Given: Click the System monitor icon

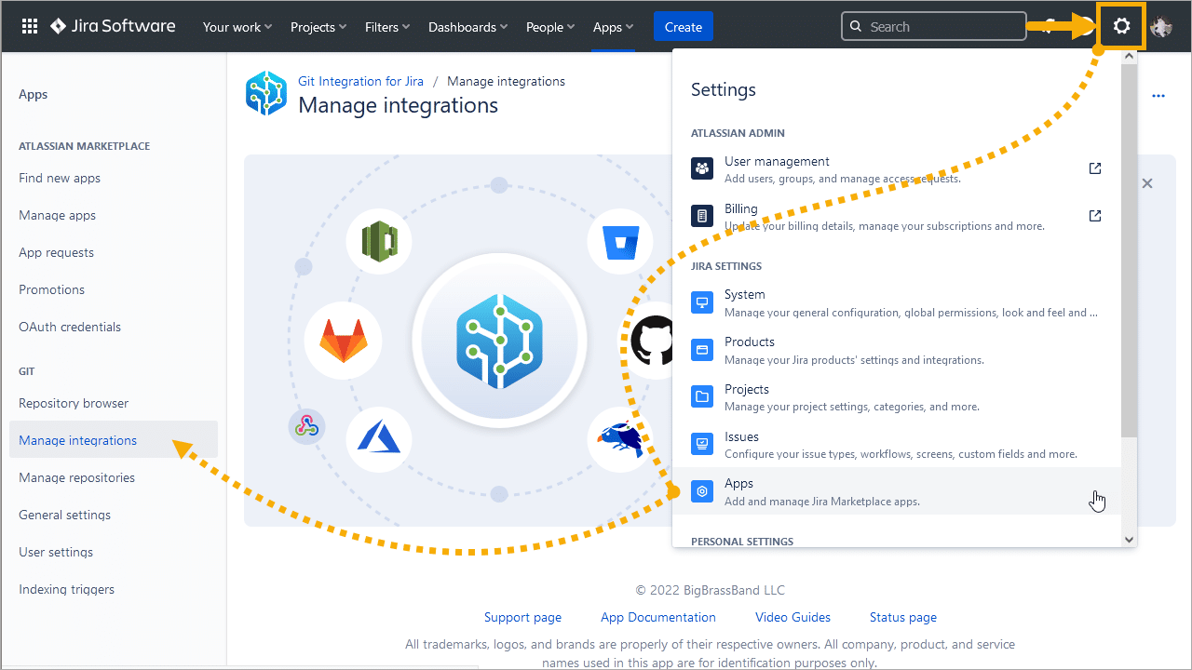Looking at the screenshot, I should point(702,302).
